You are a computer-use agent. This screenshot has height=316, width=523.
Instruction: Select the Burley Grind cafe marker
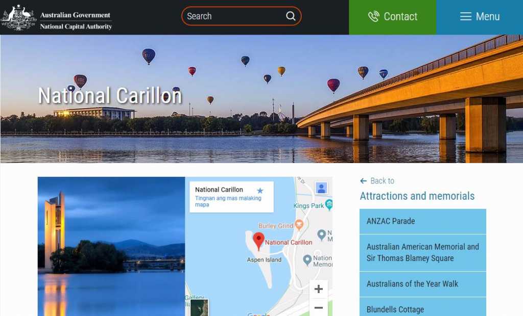point(299,225)
